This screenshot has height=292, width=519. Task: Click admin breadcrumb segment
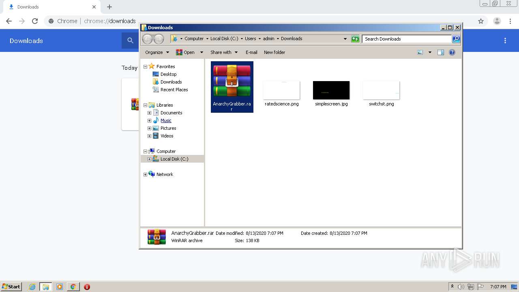(x=268, y=39)
